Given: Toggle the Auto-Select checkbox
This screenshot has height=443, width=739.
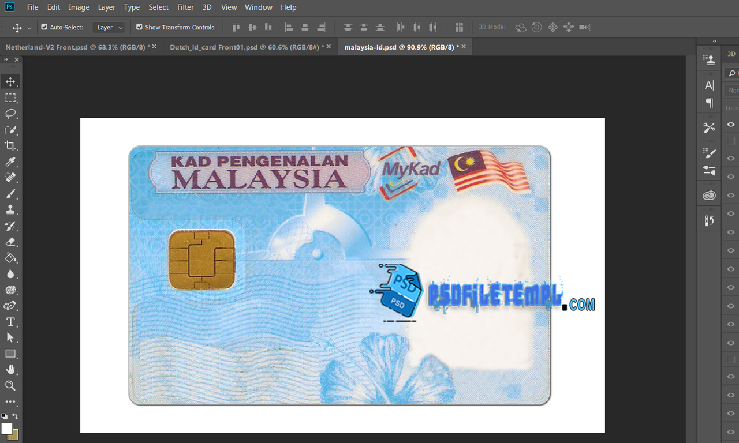Looking at the screenshot, I should (44, 27).
